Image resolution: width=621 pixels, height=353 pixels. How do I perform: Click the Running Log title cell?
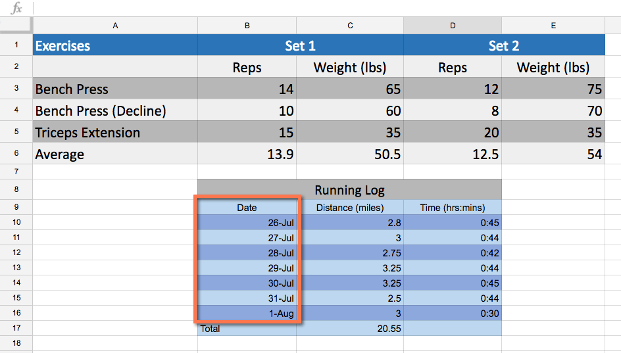[349, 191]
